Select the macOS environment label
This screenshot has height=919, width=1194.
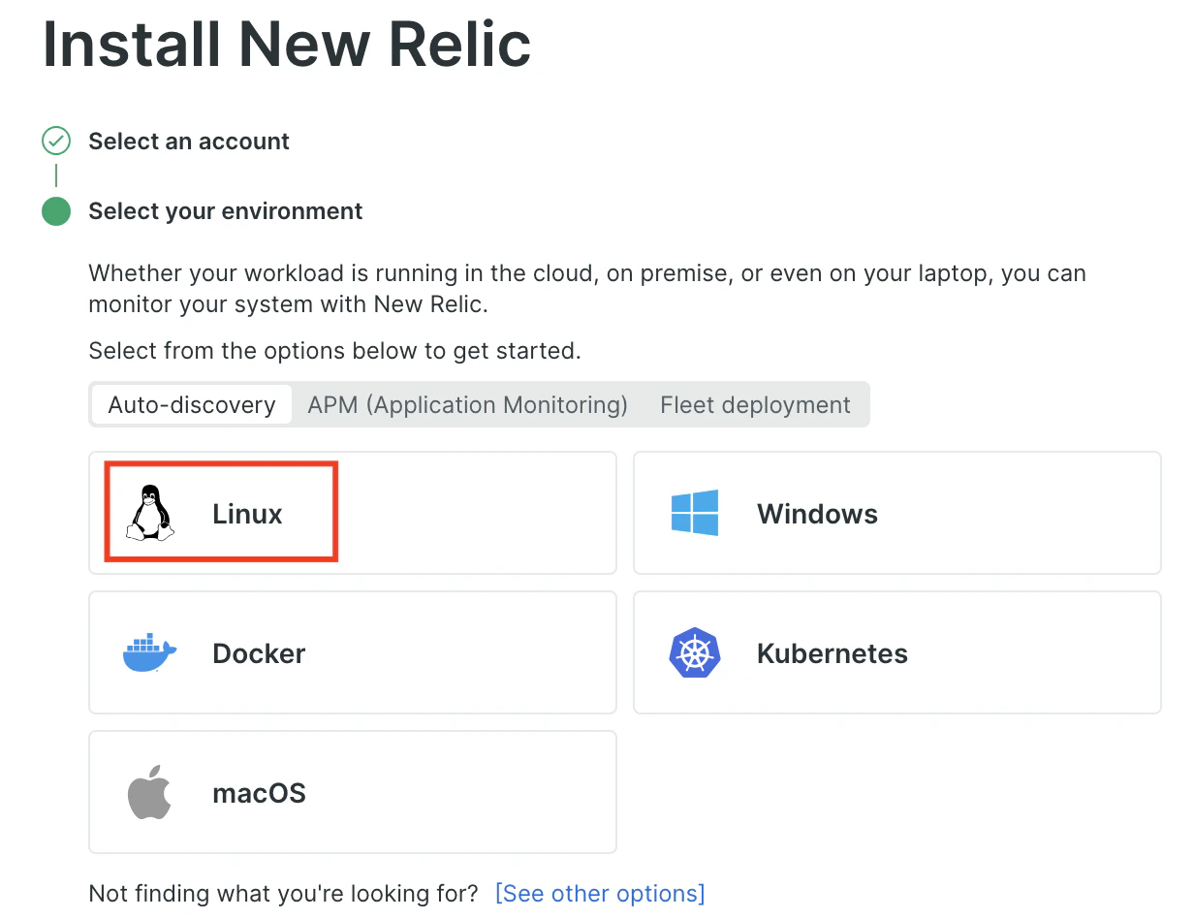point(259,793)
